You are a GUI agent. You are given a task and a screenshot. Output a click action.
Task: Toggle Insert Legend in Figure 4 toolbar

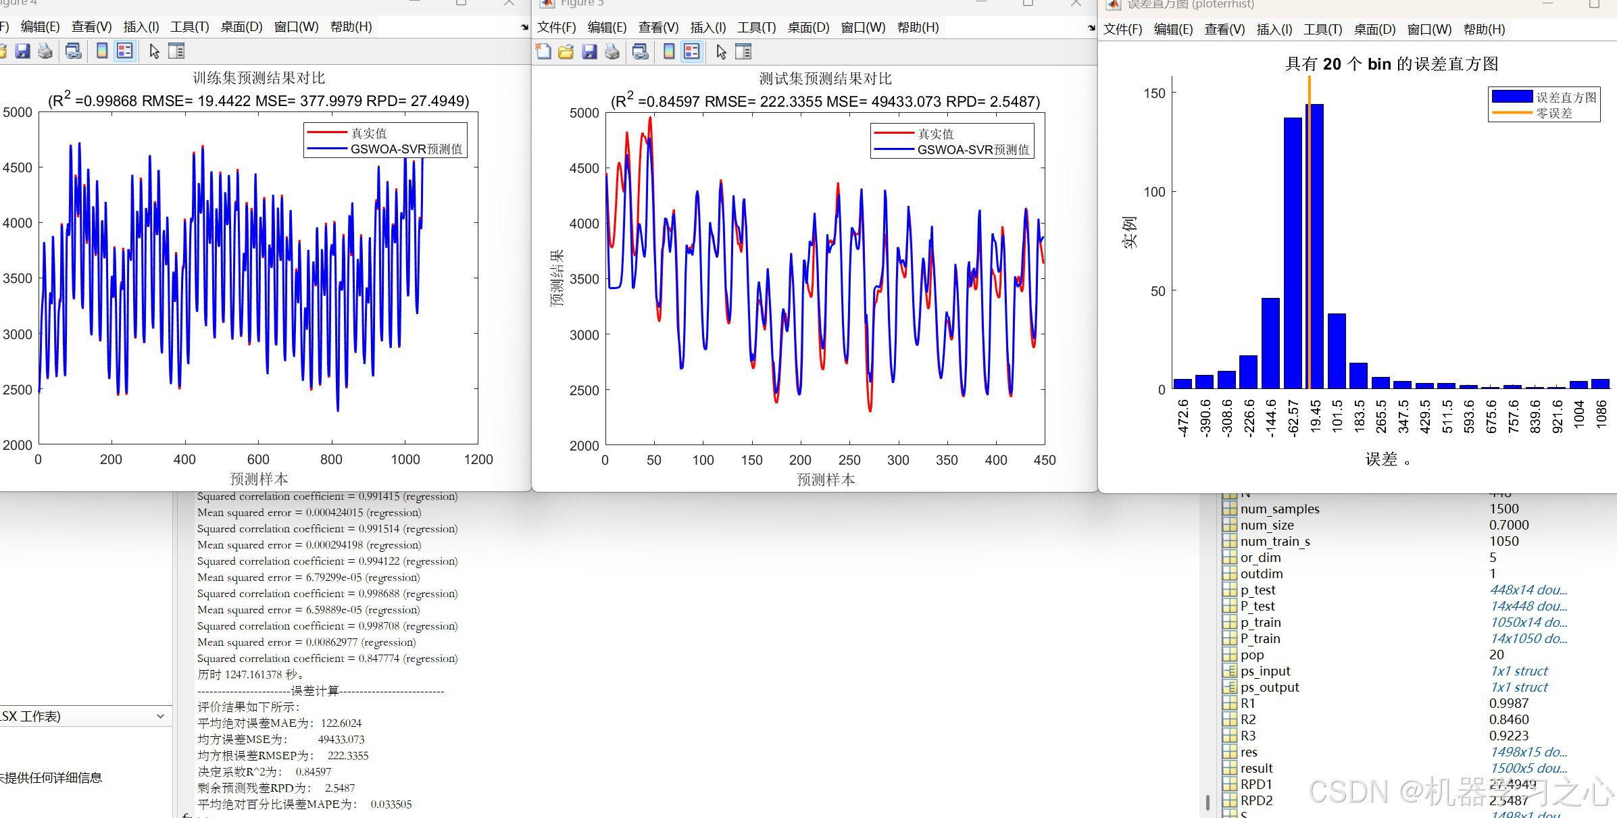124,51
